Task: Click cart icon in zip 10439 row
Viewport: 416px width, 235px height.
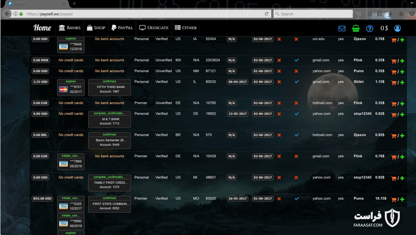Action: [x=394, y=157]
